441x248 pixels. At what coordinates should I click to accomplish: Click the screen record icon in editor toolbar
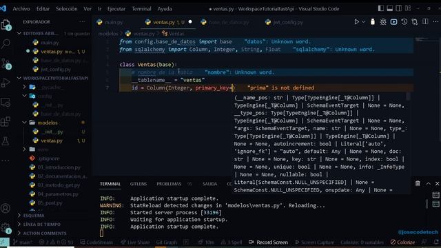coord(393,22)
